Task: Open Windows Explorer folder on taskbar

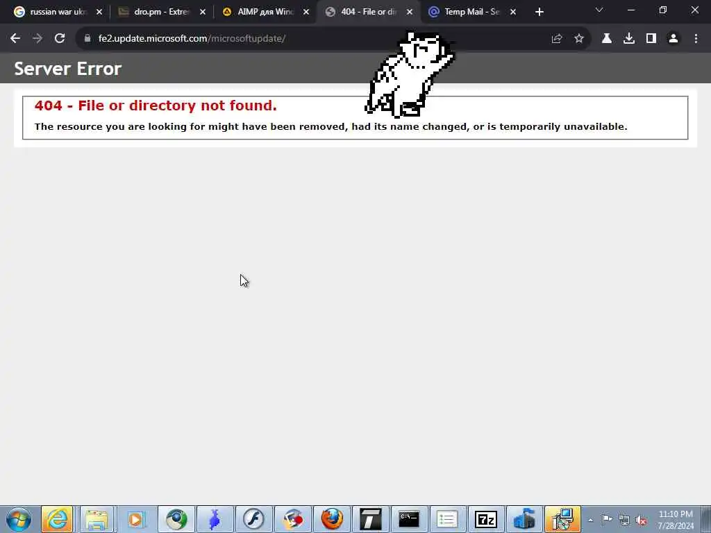Action: [97, 519]
